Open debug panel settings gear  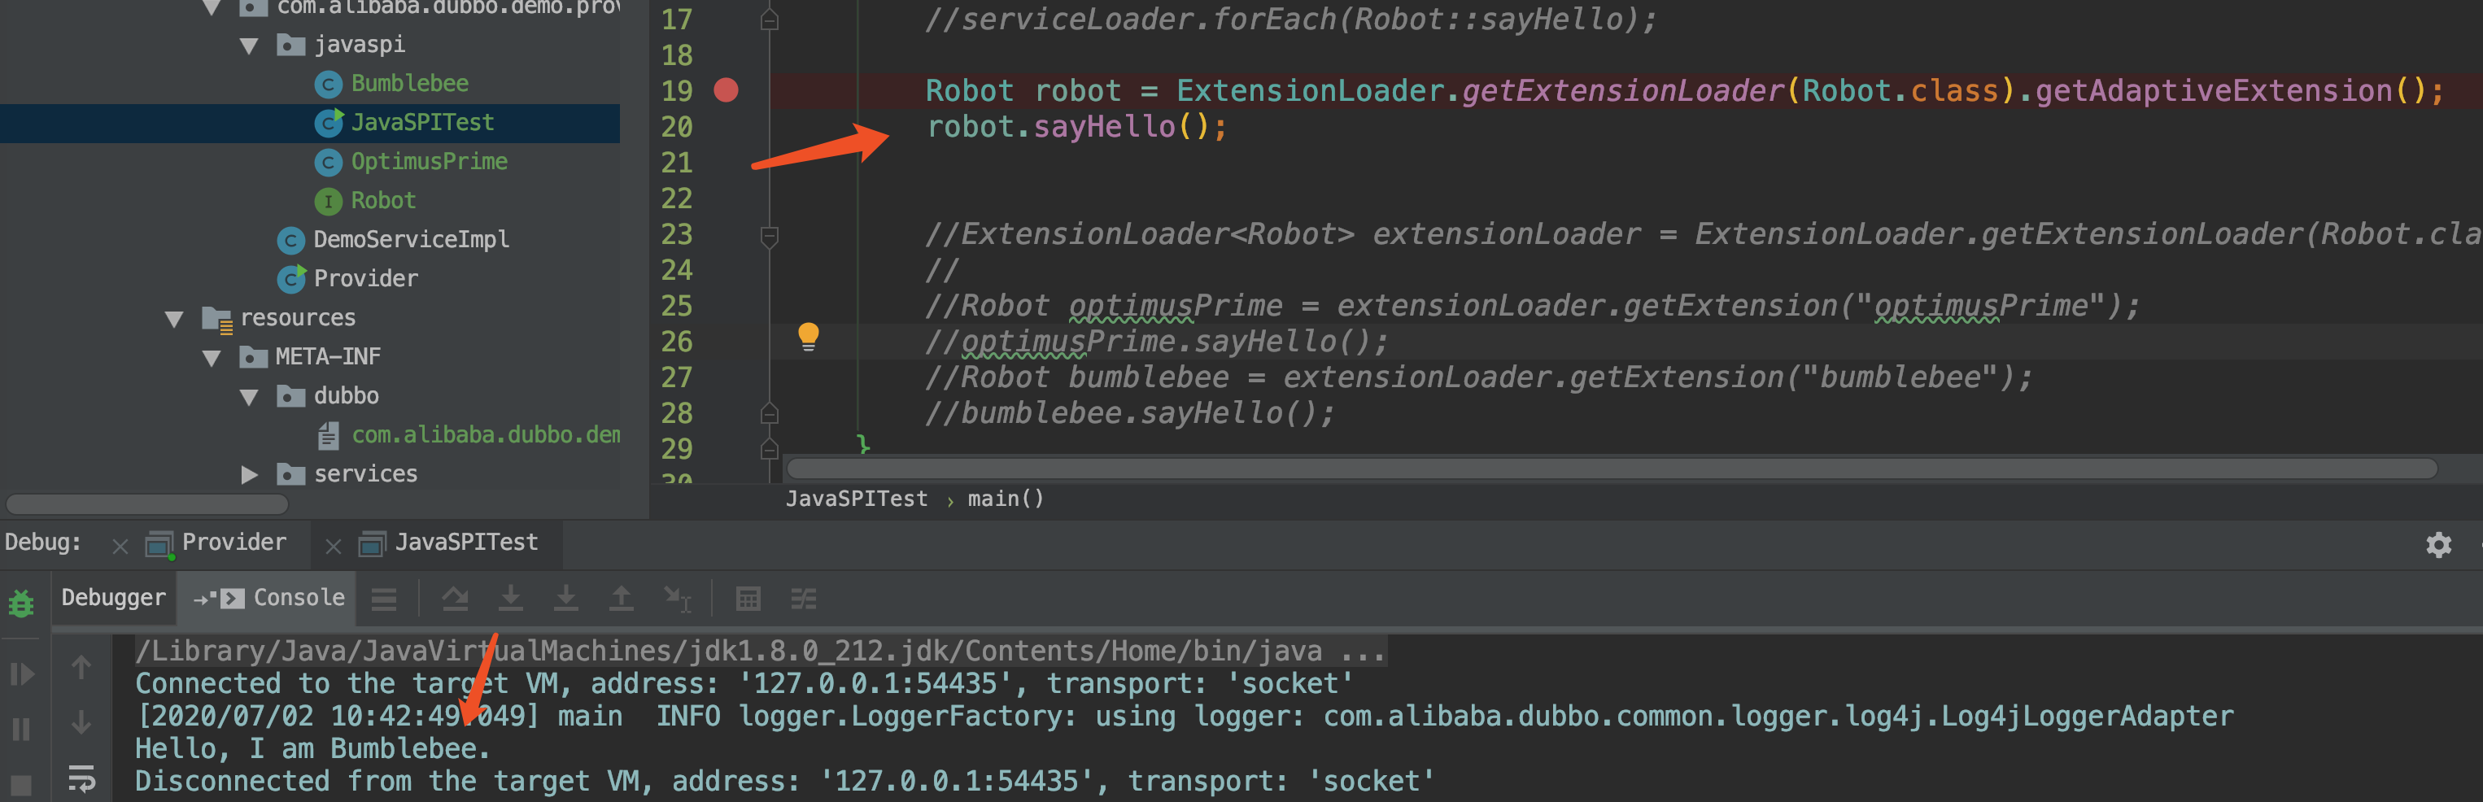[x=2439, y=545]
